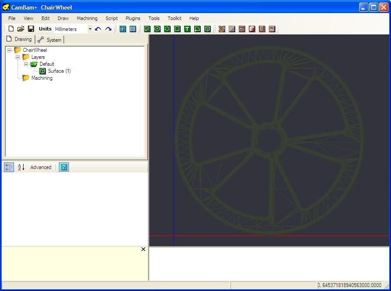Select the Arc draw tool
The height and width of the screenshot is (291, 391).
pos(197,29)
